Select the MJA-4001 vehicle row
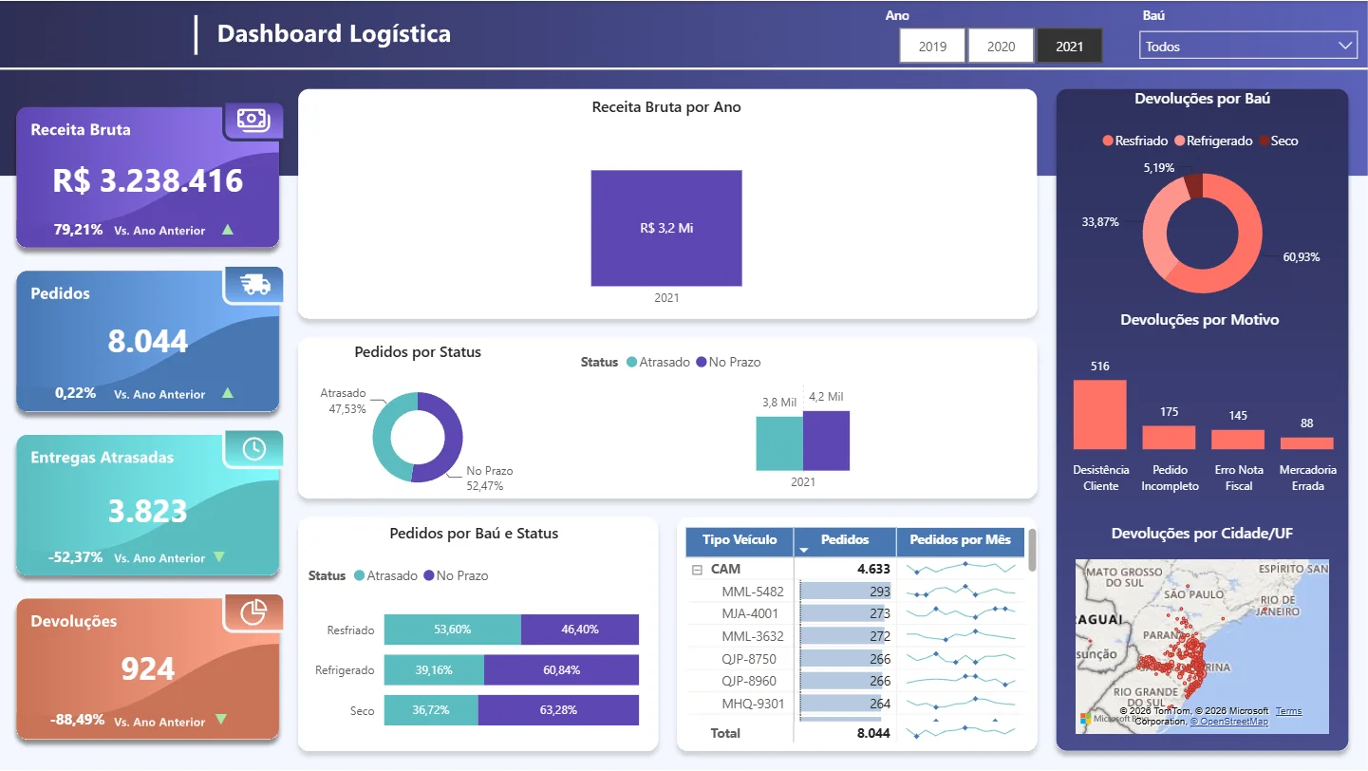 point(855,613)
